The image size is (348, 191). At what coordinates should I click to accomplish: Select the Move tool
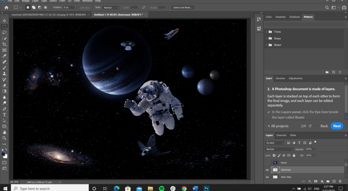click(x=4, y=21)
